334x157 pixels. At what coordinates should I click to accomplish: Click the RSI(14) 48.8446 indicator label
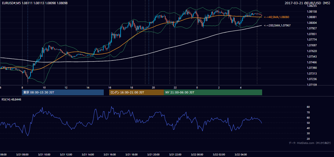coord(11,99)
